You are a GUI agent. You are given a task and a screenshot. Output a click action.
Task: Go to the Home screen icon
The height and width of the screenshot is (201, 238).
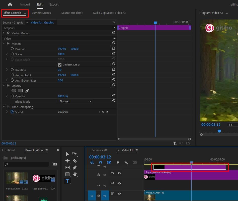[x=10, y=4]
